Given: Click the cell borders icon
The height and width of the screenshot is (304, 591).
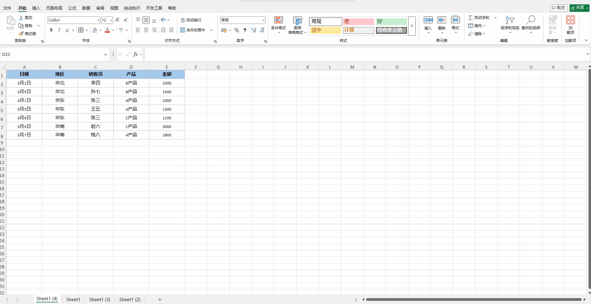Looking at the screenshot, I should (81, 30).
